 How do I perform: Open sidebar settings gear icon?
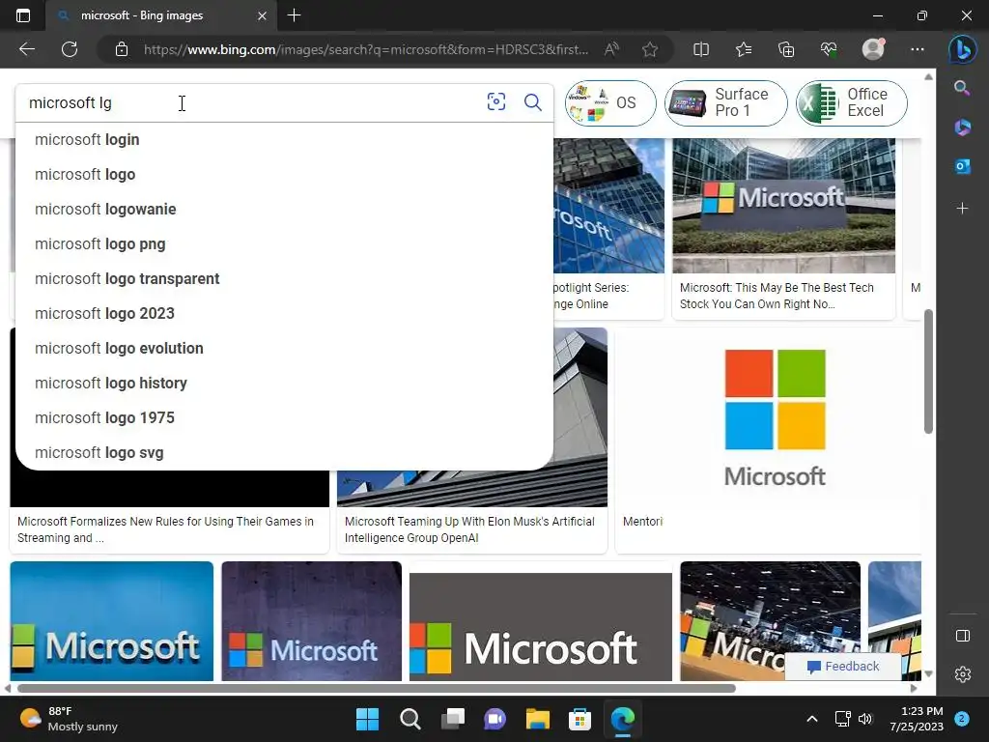click(963, 674)
